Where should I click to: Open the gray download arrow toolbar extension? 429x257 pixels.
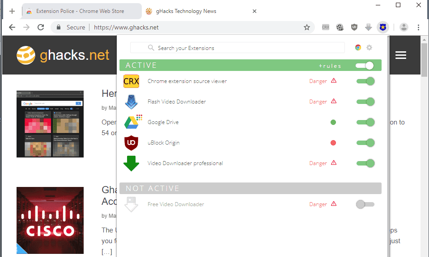(369, 27)
